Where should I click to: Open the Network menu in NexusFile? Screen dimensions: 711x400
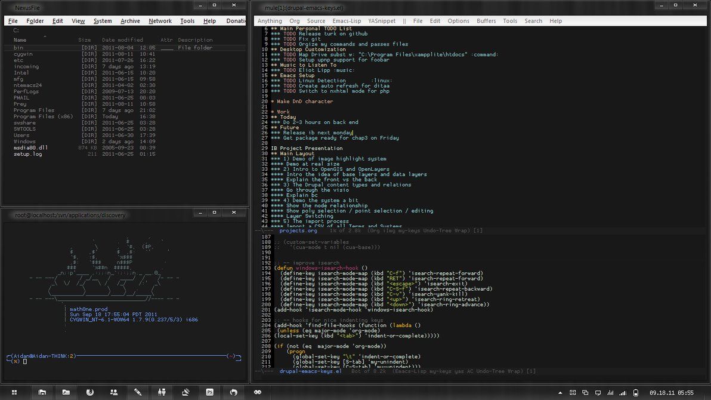[160, 21]
